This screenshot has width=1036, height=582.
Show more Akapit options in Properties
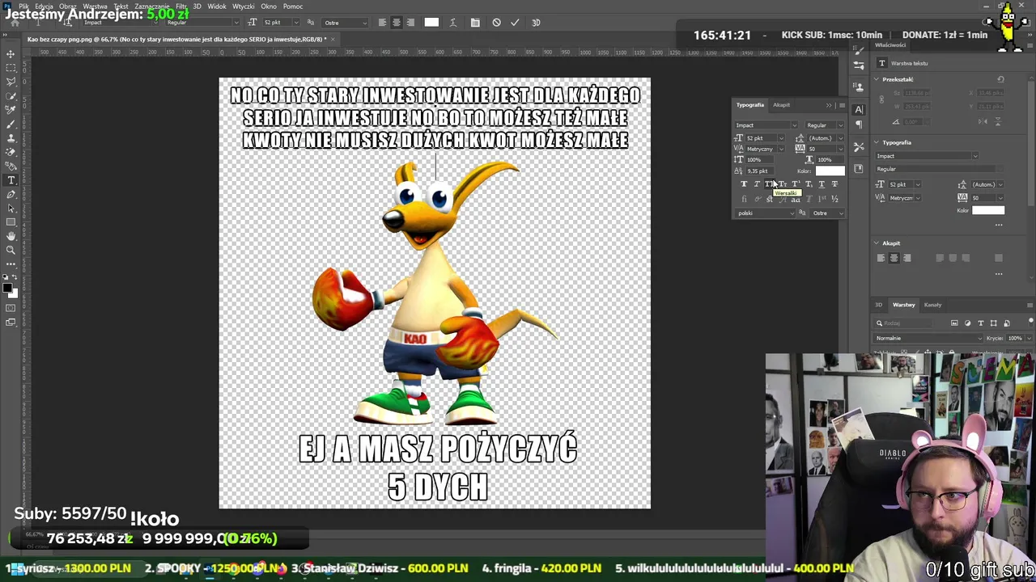[x=998, y=274]
